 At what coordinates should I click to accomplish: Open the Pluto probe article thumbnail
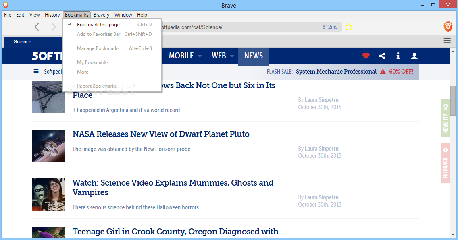[48, 146]
